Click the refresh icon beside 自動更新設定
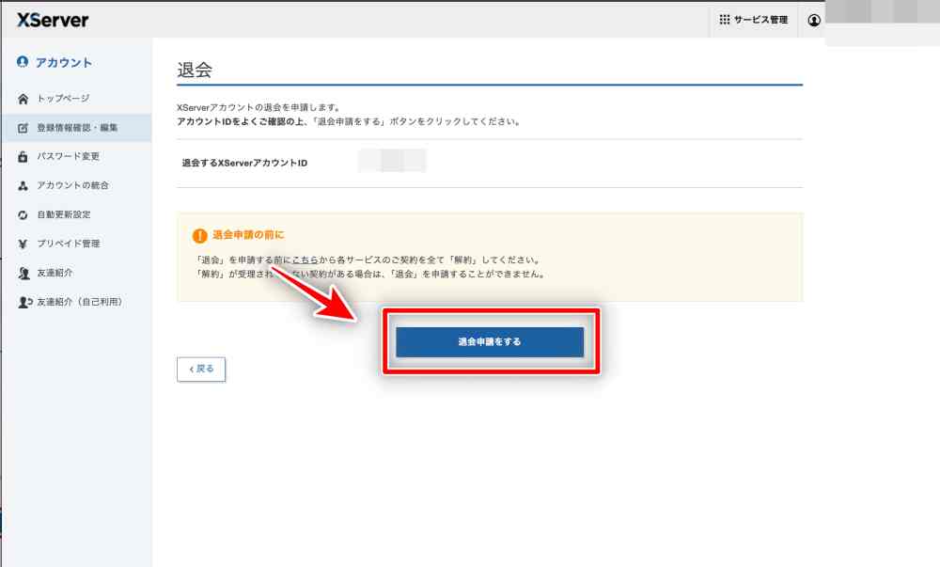Screen dimensions: 940x567 23,215
